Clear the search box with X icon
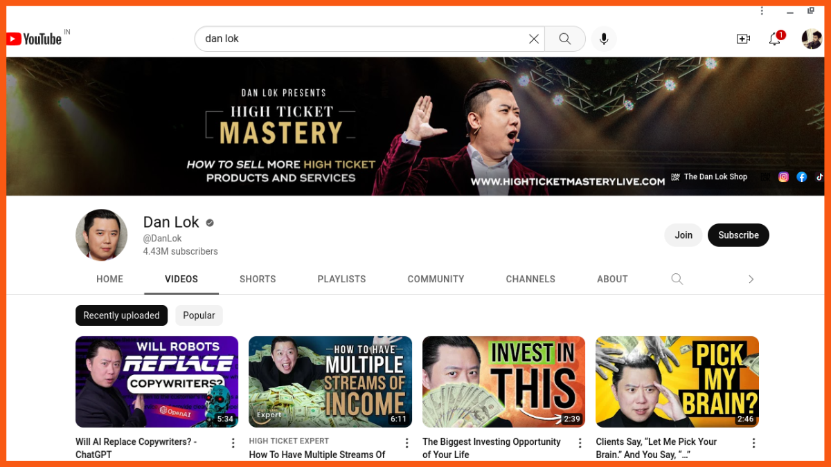Screen dimensions: 831x467 click(x=533, y=39)
